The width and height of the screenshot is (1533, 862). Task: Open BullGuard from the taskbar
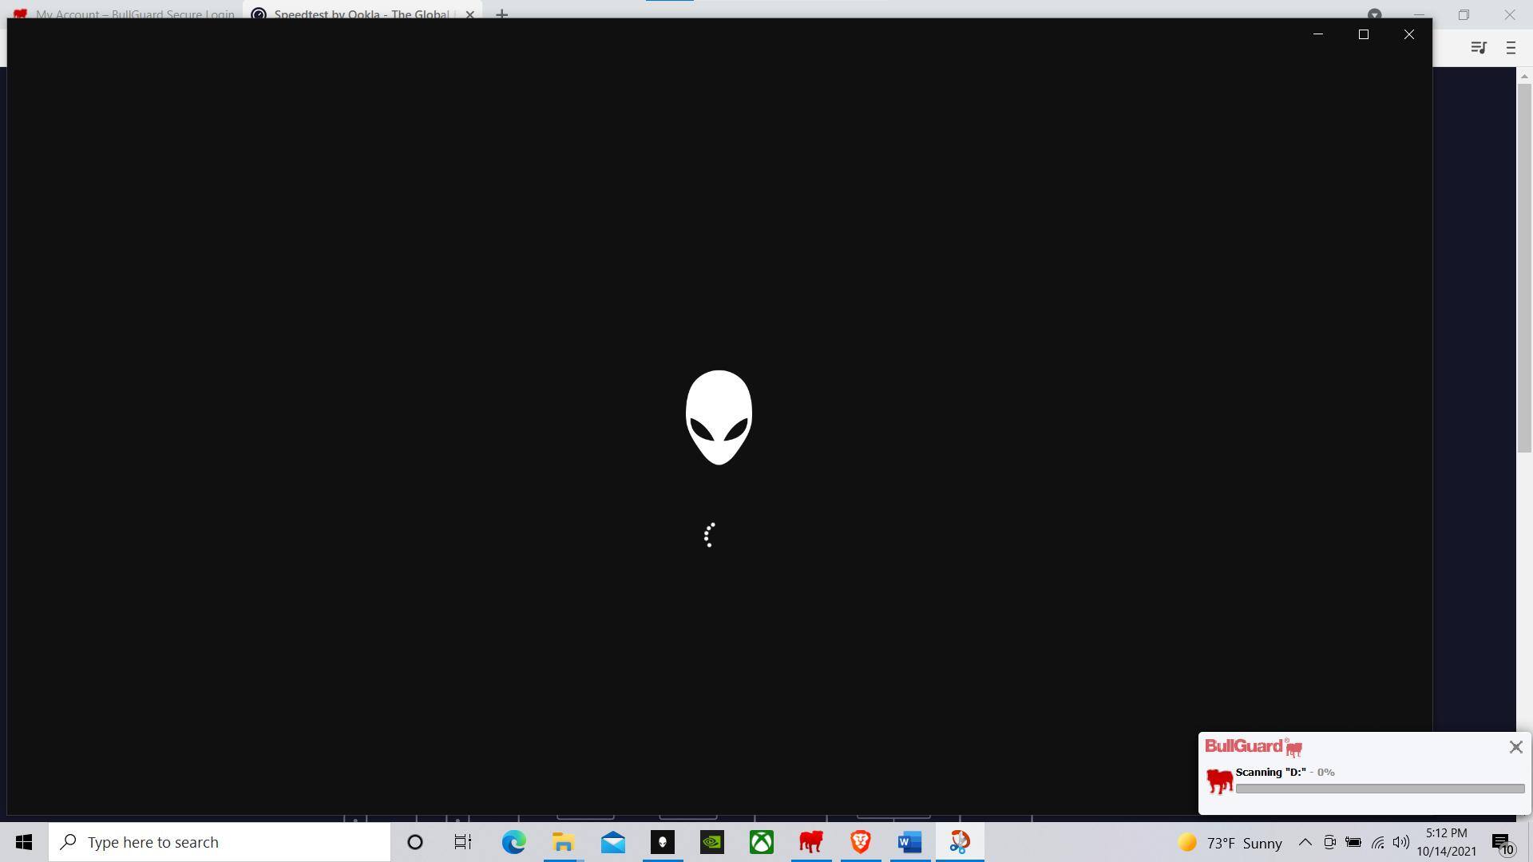pyautogui.click(x=811, y=842)
